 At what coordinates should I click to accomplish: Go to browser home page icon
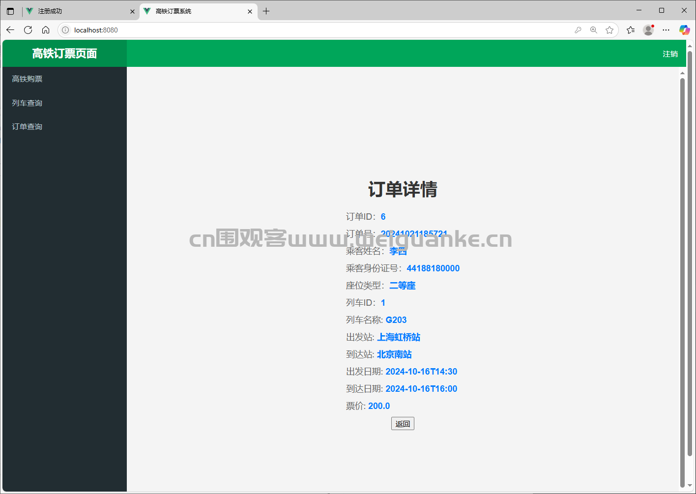click(46, 30)
